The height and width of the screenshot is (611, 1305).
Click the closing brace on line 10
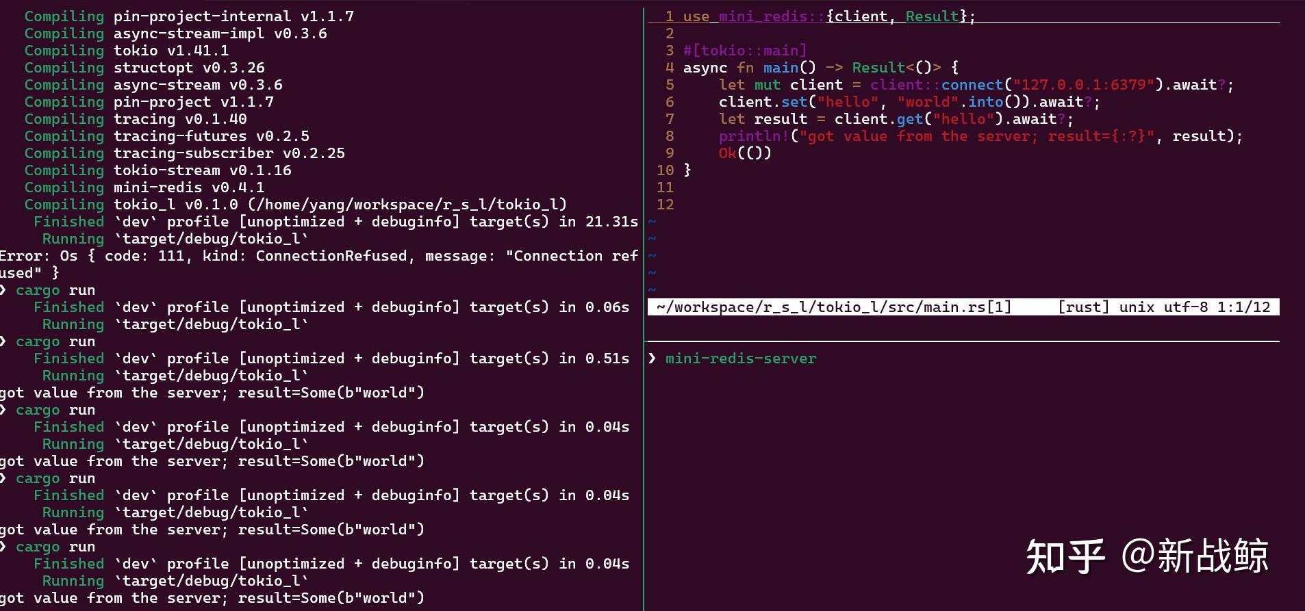tap(687, 170)
